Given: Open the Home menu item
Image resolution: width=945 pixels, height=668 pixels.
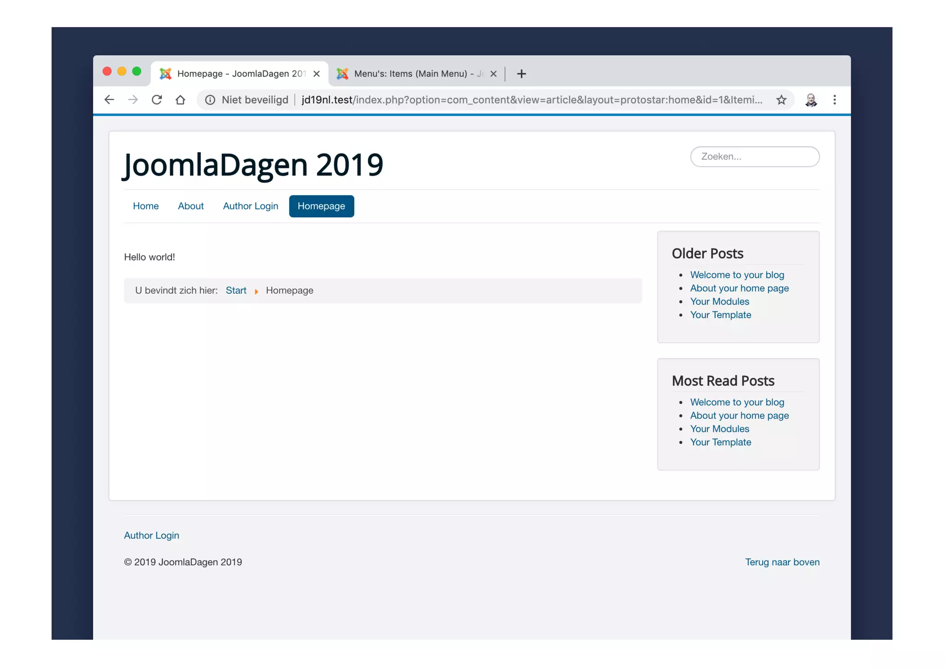Looking at the screenshot, I should click(x=146, y=206).
